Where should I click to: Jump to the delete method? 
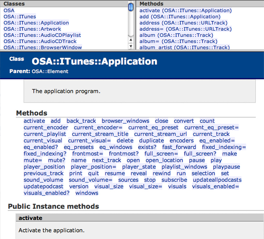pyautogui.click(x=125, y=141)
